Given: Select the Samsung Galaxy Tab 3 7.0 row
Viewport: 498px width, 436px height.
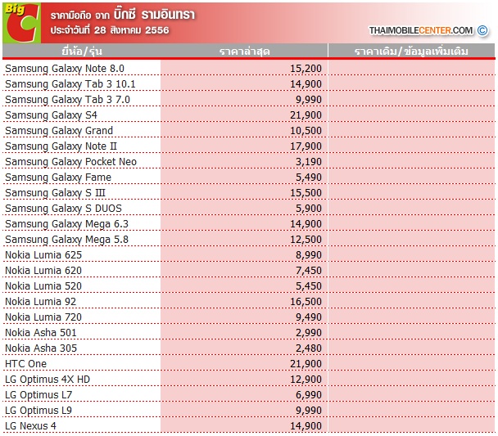Looking at the screenshot, I should click(x=249, y=99).
